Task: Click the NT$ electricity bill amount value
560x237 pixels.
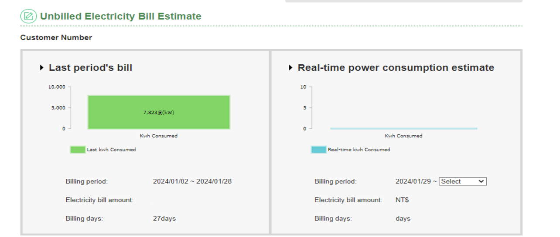Action: (402, 200)
